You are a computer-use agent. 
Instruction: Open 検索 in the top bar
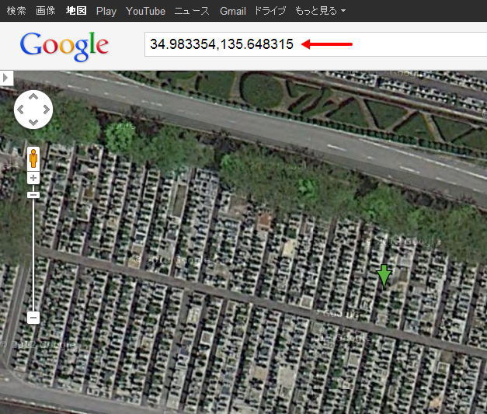(16, 11)
